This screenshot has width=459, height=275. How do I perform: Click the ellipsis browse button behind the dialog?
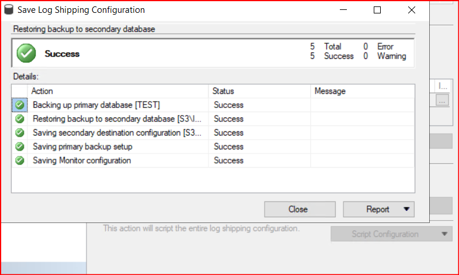(x=443, y=100)
